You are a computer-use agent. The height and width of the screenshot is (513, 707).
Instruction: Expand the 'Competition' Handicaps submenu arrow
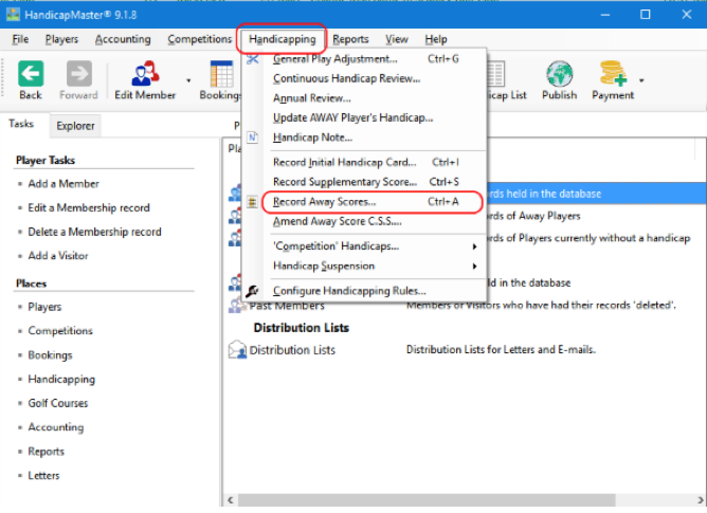(x=474, y=246)
